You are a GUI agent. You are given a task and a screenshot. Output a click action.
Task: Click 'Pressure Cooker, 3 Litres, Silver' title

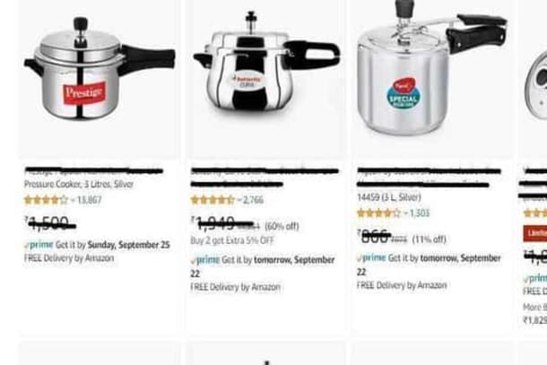[79, 184]
